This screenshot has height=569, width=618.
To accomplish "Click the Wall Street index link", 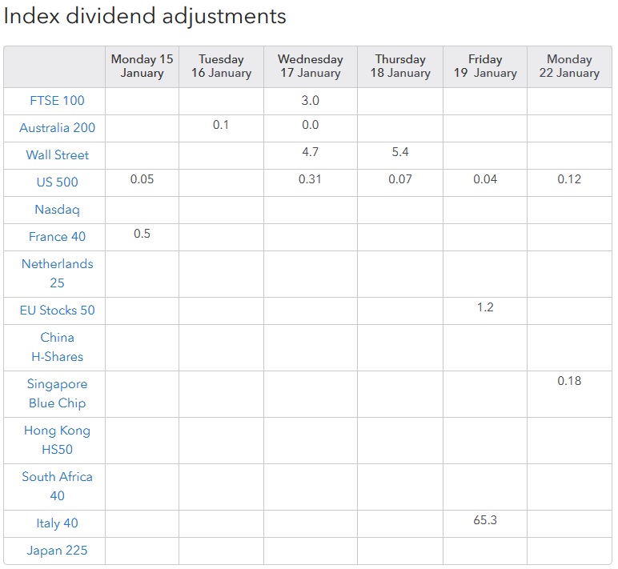I will click(x=57, y=155).
